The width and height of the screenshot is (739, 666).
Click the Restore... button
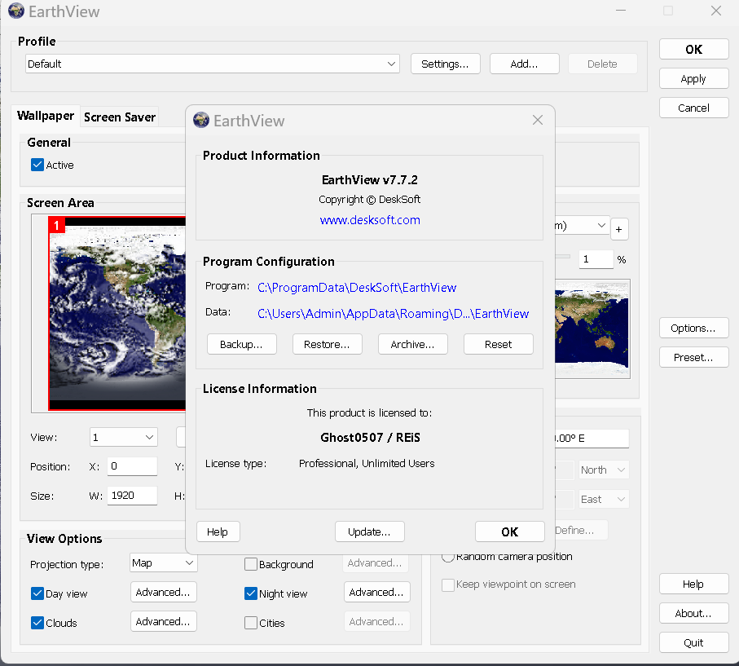(327, 344)
